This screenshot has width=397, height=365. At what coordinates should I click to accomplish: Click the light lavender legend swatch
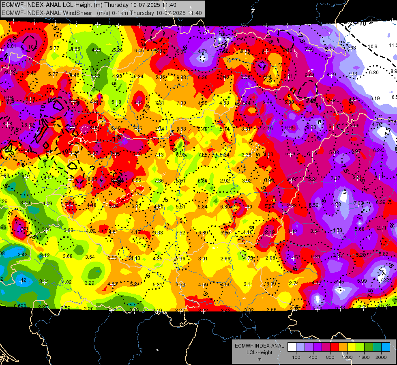(x=300, y=347)
